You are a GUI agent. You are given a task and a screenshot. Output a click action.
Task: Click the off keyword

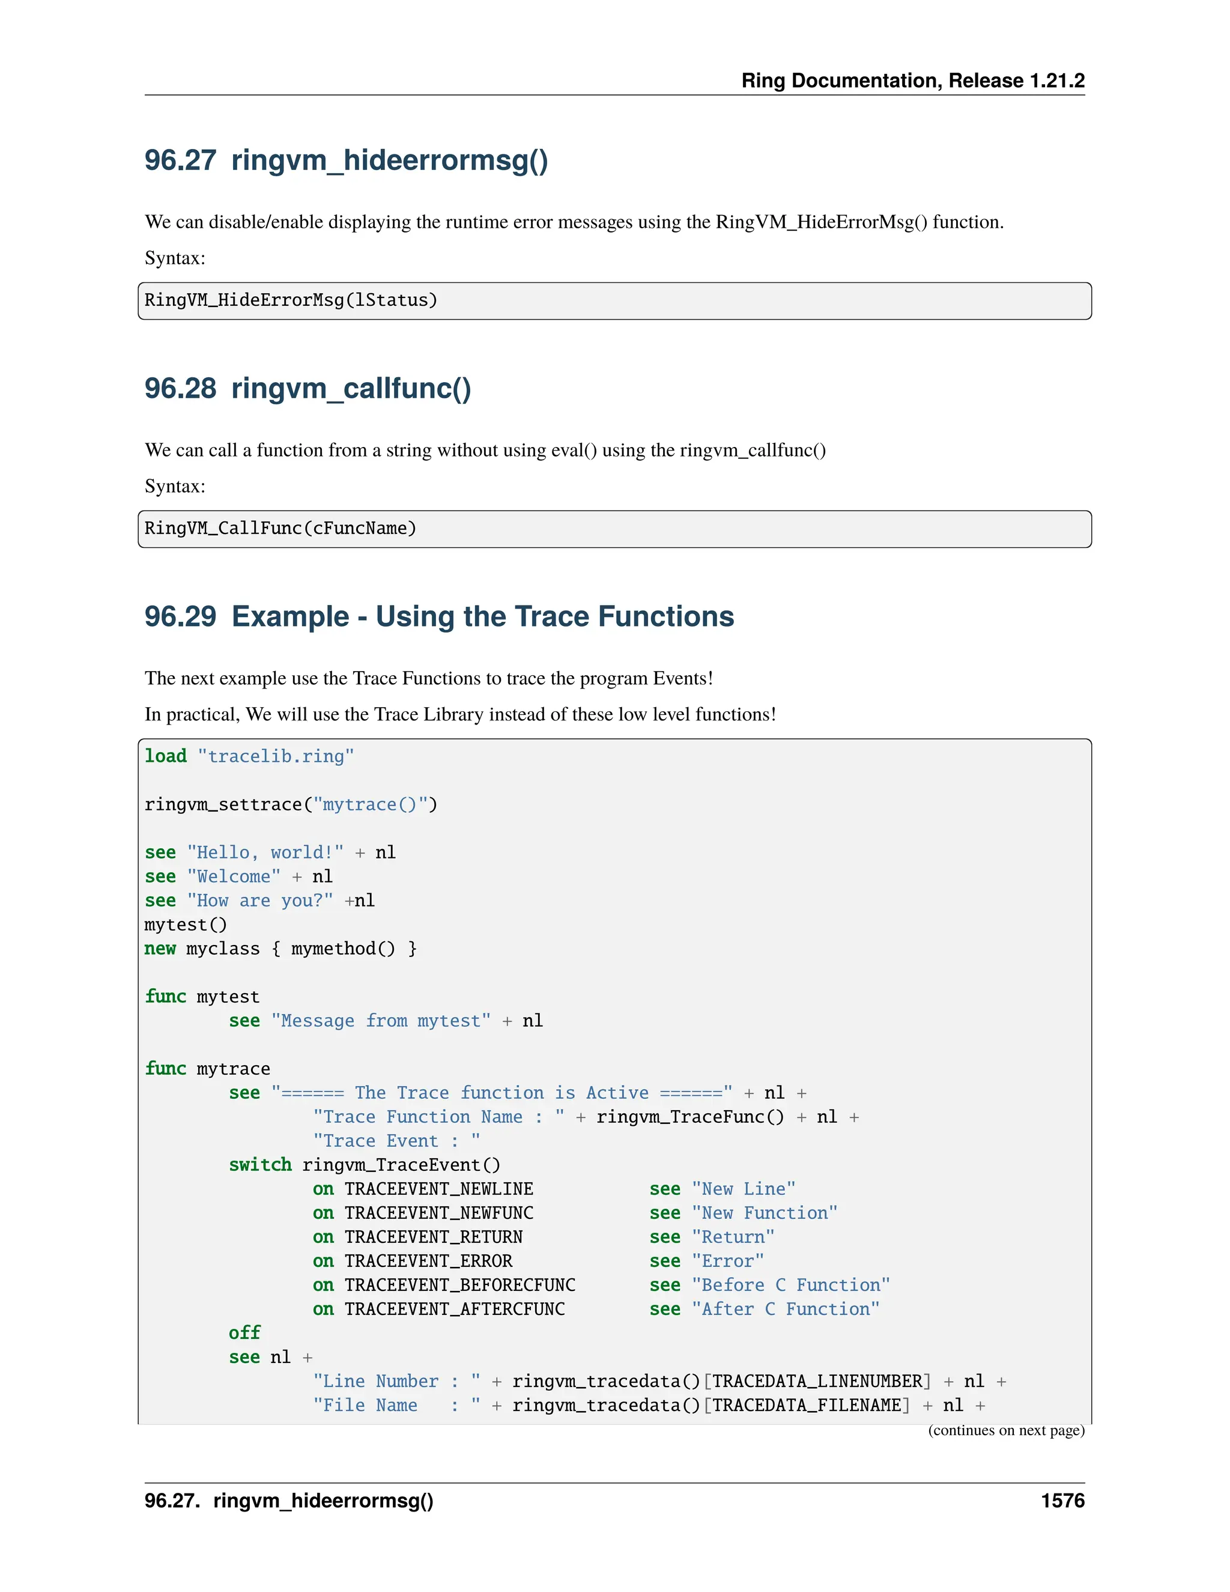(244, 1333)
